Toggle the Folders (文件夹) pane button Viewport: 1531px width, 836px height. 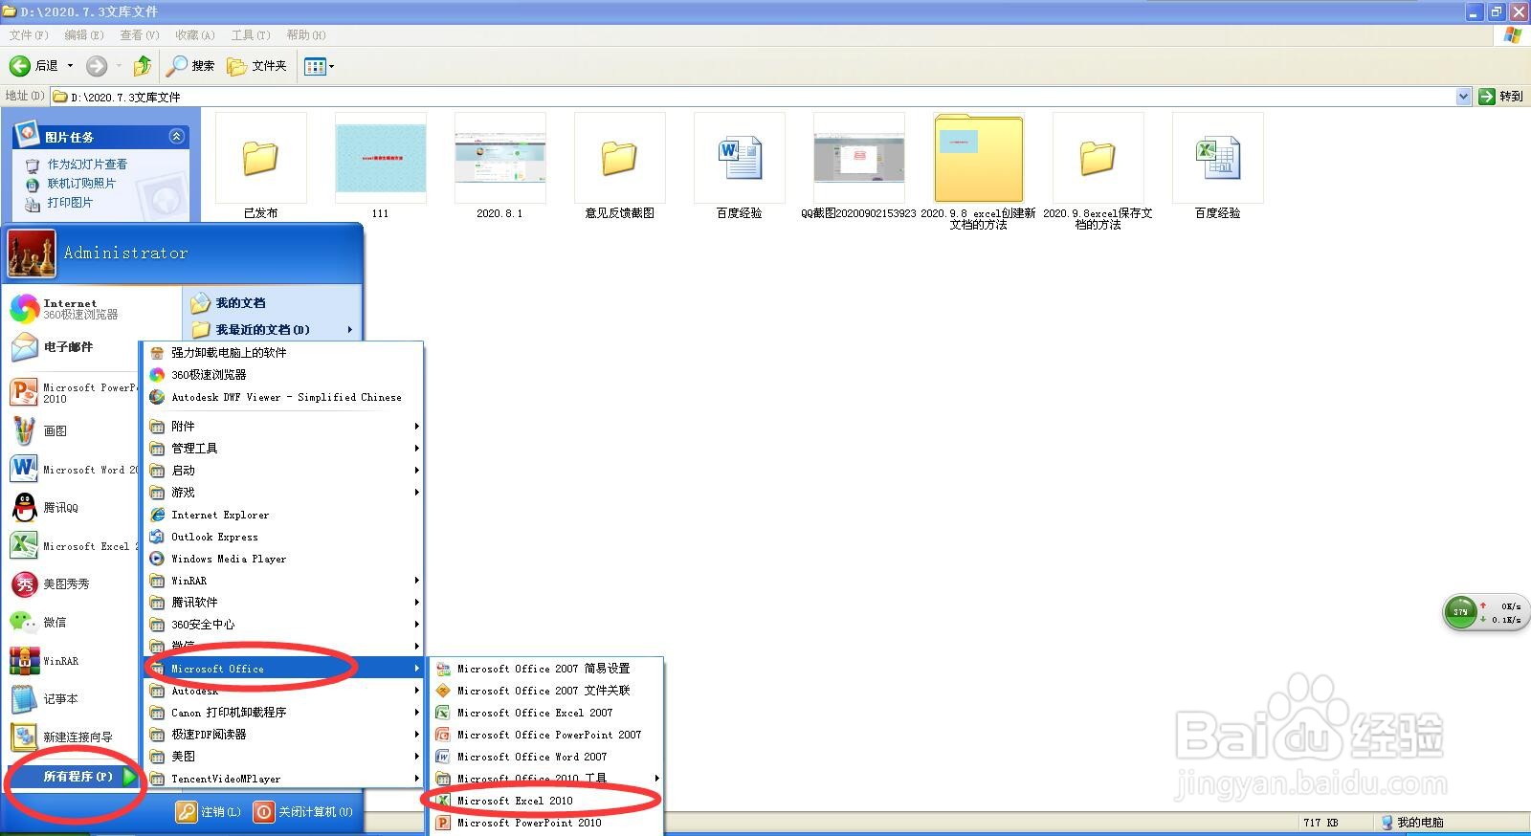point(256,66)
